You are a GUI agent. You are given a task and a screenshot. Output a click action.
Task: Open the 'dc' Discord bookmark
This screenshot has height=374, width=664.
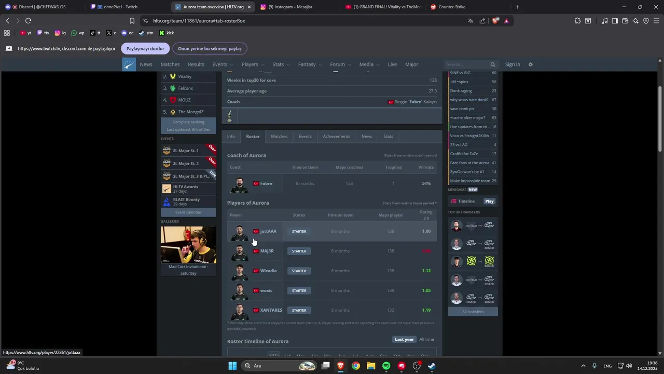coord(127,33)
